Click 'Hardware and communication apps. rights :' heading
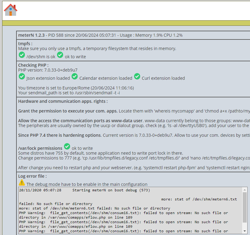Image resolution: width=250 pixels, height=235 pixels. pyautogui.click(x=63, y=101)
